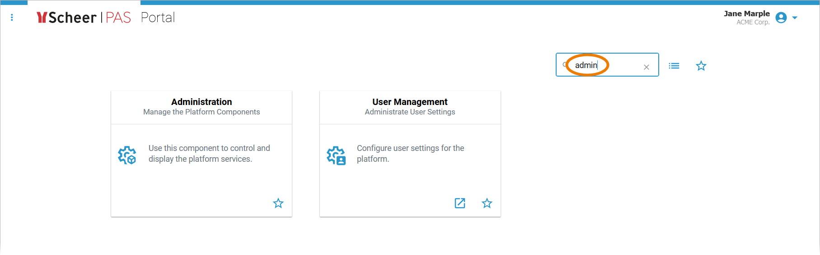Click the User Management gear-and-person icon
Viewport: 820px width, 255px height.
pos(336,155)
